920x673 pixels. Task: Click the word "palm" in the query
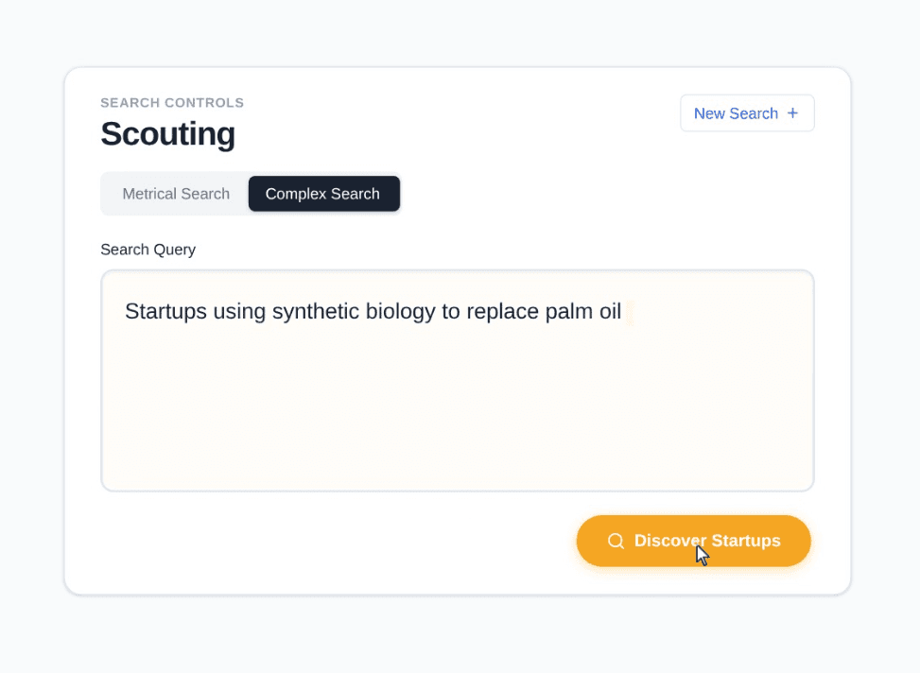tap(568, 312)
